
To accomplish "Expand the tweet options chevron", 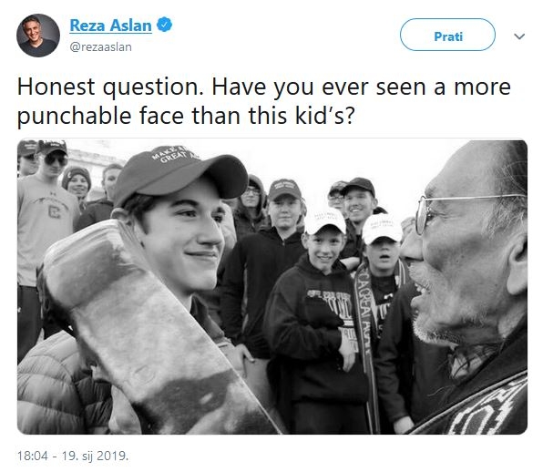I will (519, 36).
